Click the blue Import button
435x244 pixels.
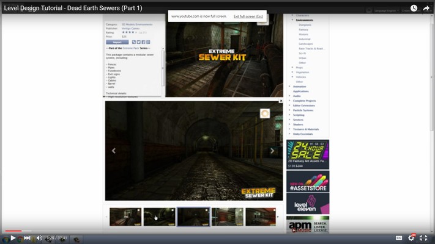tap(117, 42)
